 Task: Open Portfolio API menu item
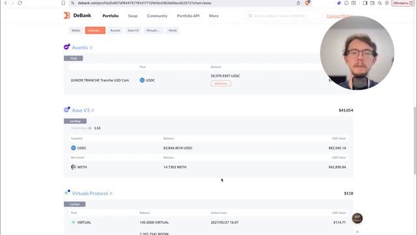(188, 16)
